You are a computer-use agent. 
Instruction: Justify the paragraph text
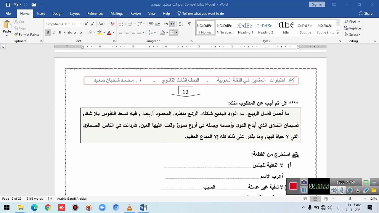(139, 33)
